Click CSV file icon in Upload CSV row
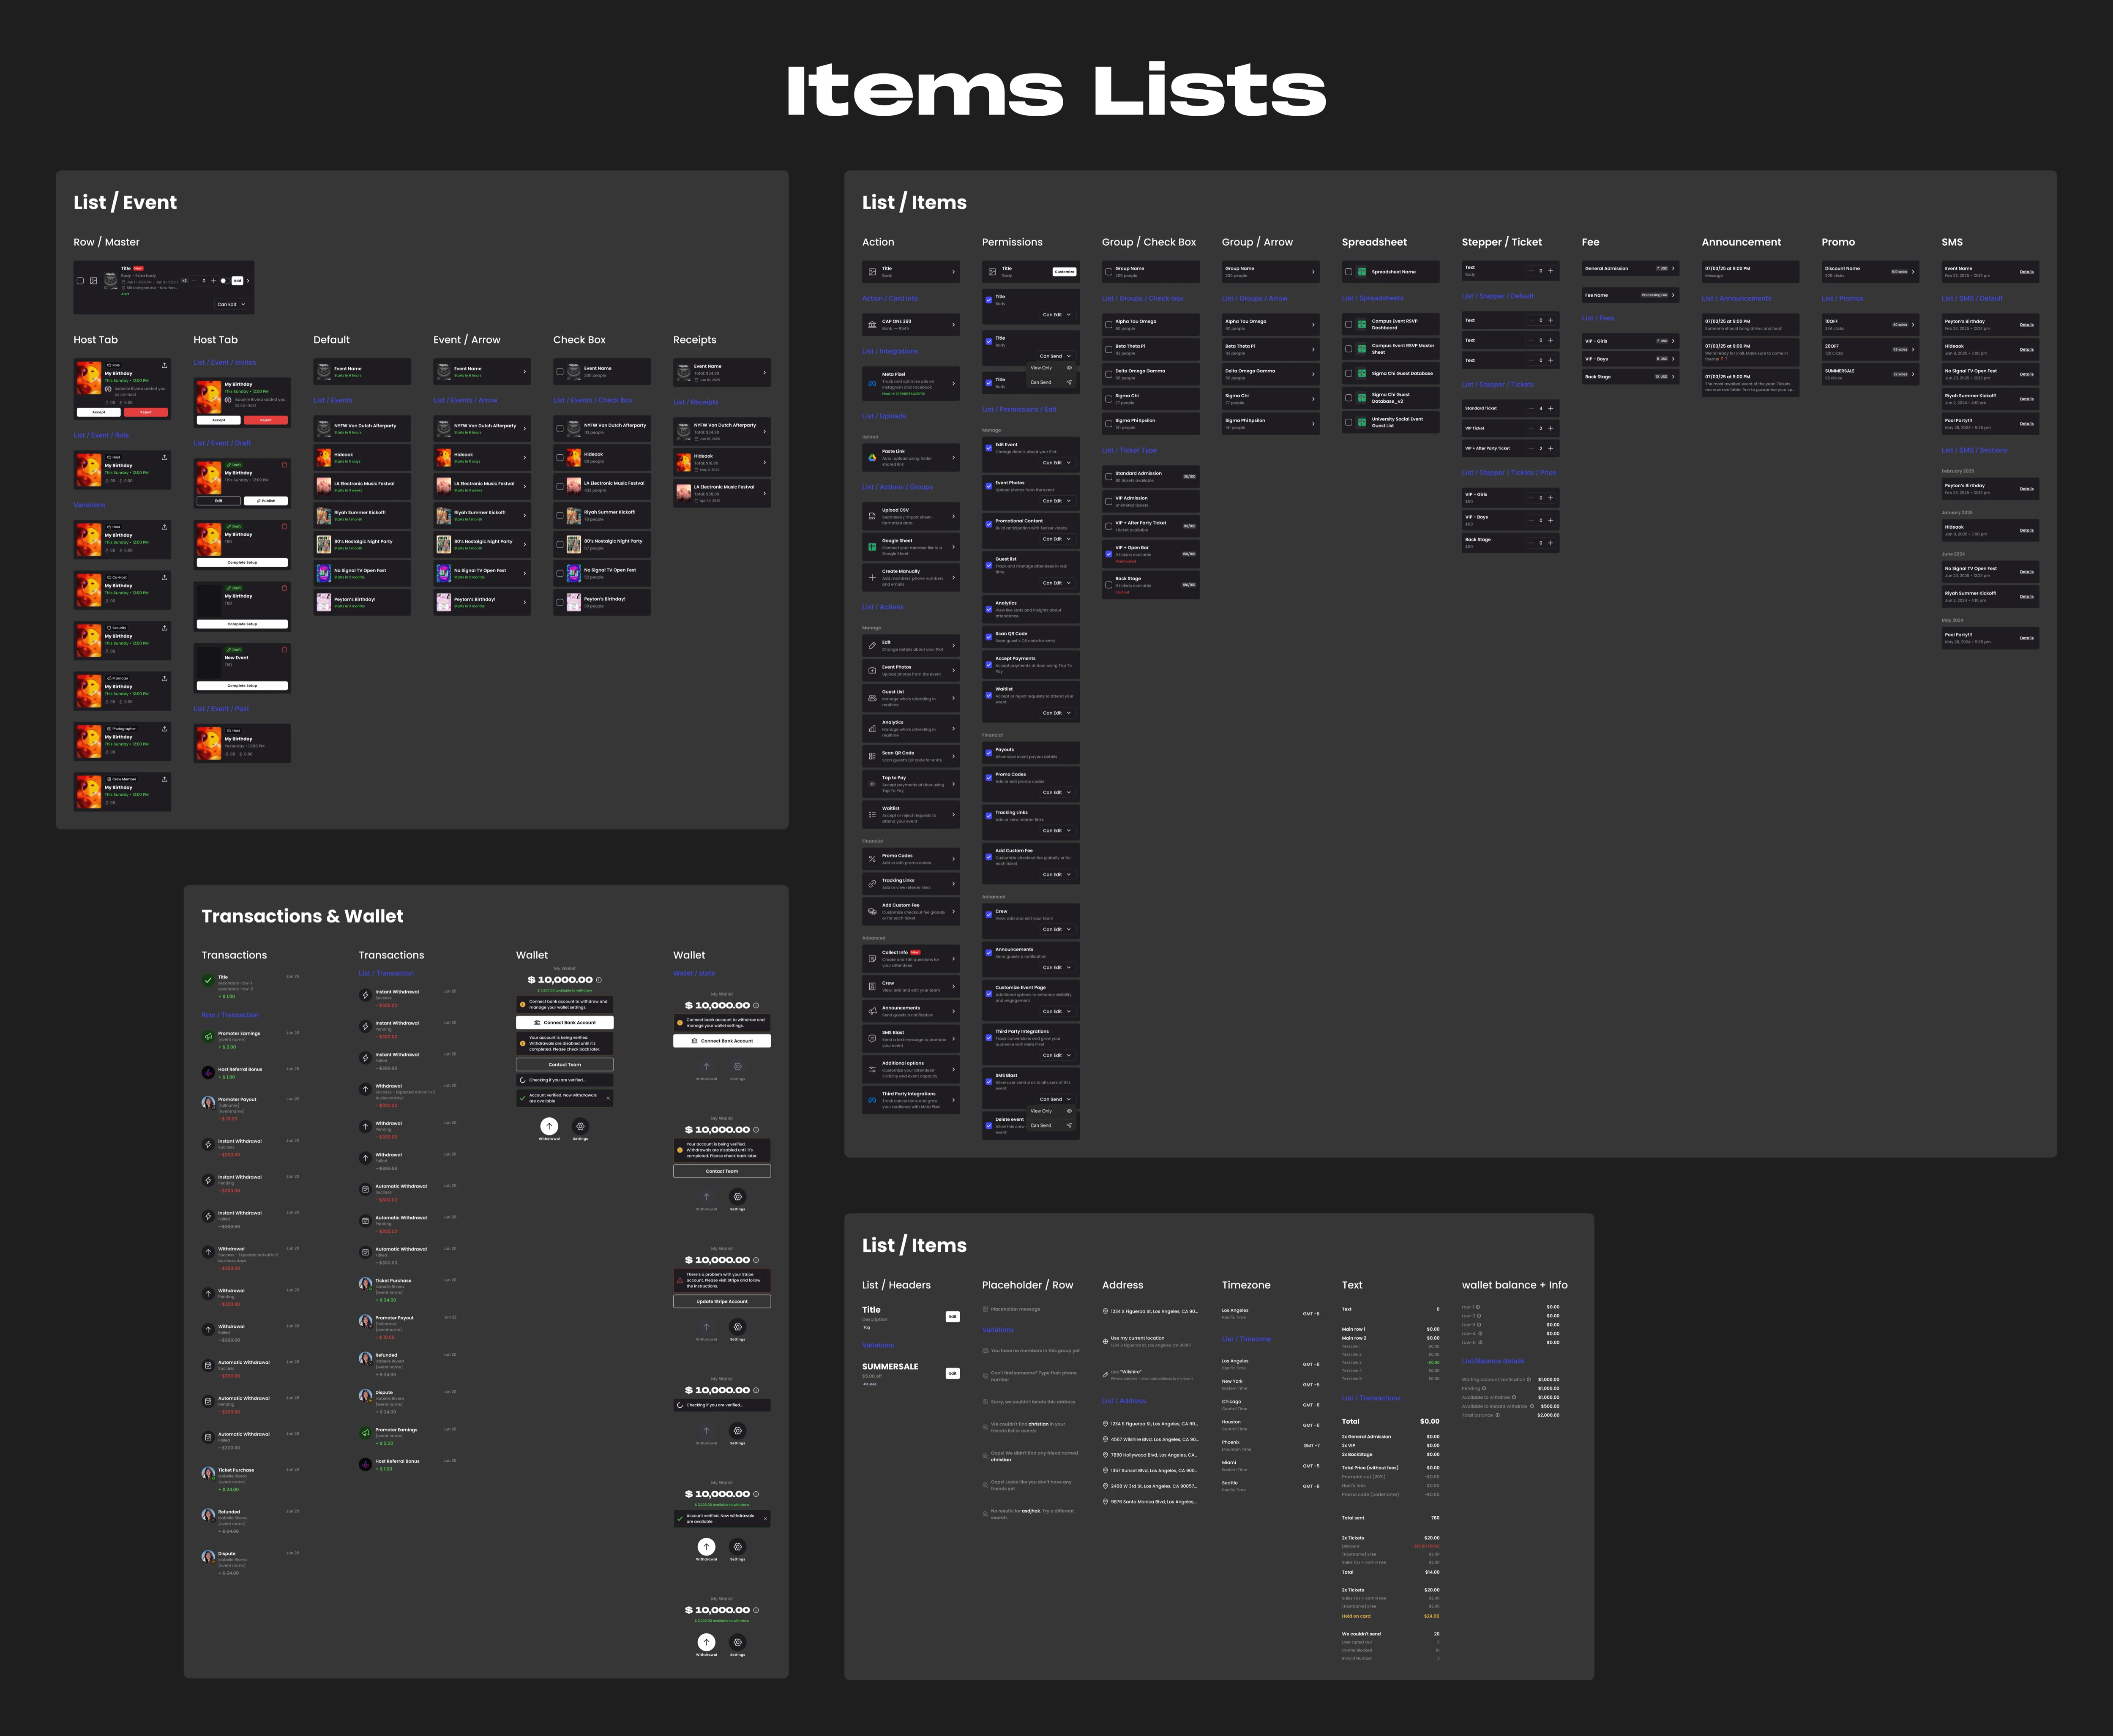 pyautogui.click(x=872, y=516)
